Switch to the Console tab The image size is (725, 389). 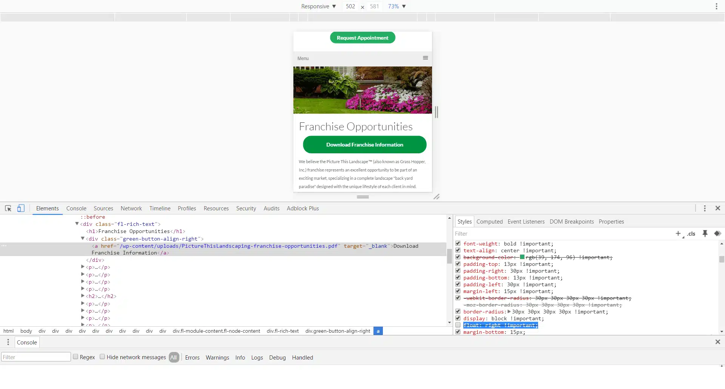tap(76, 208)
